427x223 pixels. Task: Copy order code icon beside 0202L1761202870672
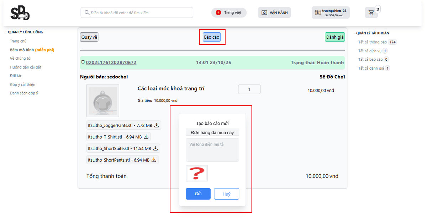(83, 62)
